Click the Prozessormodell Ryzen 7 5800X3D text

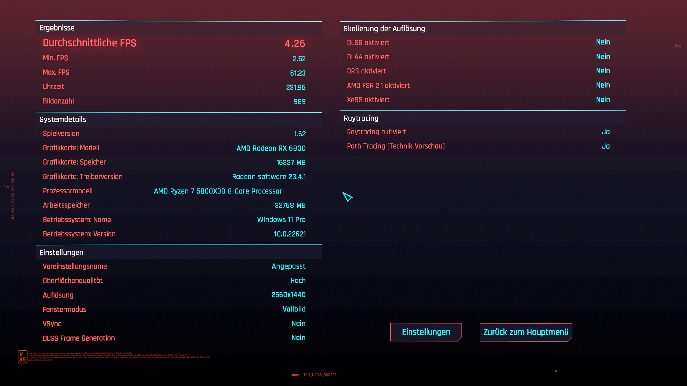click(218, 191)
